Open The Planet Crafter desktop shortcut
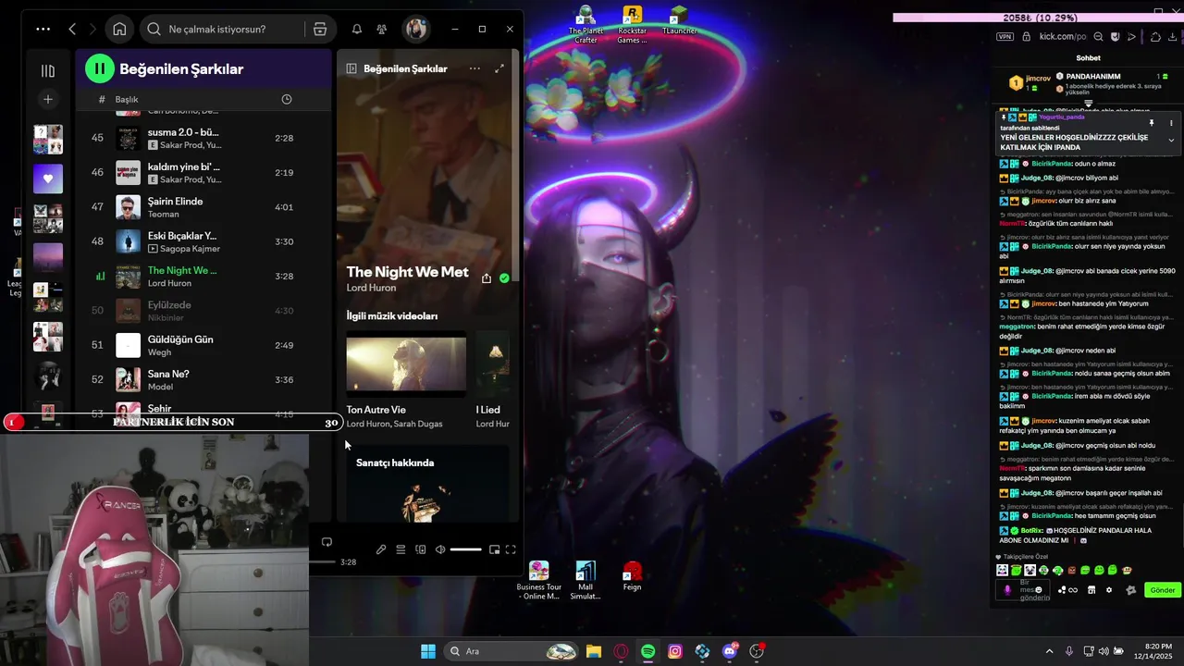The width and height of the screenshot is (1184, 666). 586,25
